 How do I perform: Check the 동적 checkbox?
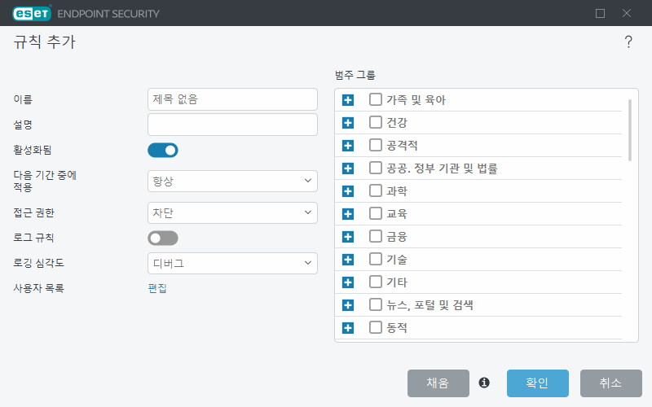click(x=376, y=327)
